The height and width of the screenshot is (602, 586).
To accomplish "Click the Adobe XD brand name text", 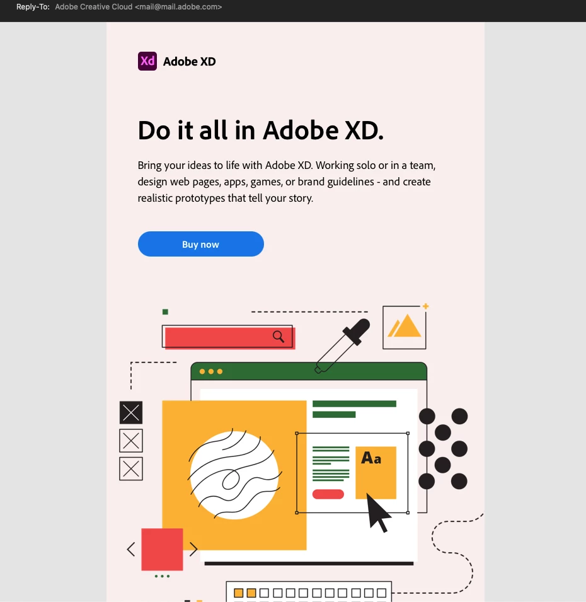I will pos(189,61).
